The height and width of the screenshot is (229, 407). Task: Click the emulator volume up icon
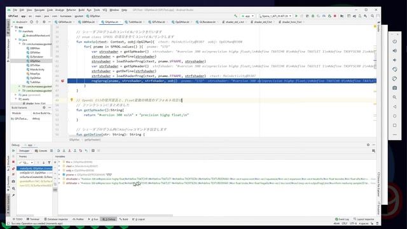pyautogui.click(x=394, y=51)
